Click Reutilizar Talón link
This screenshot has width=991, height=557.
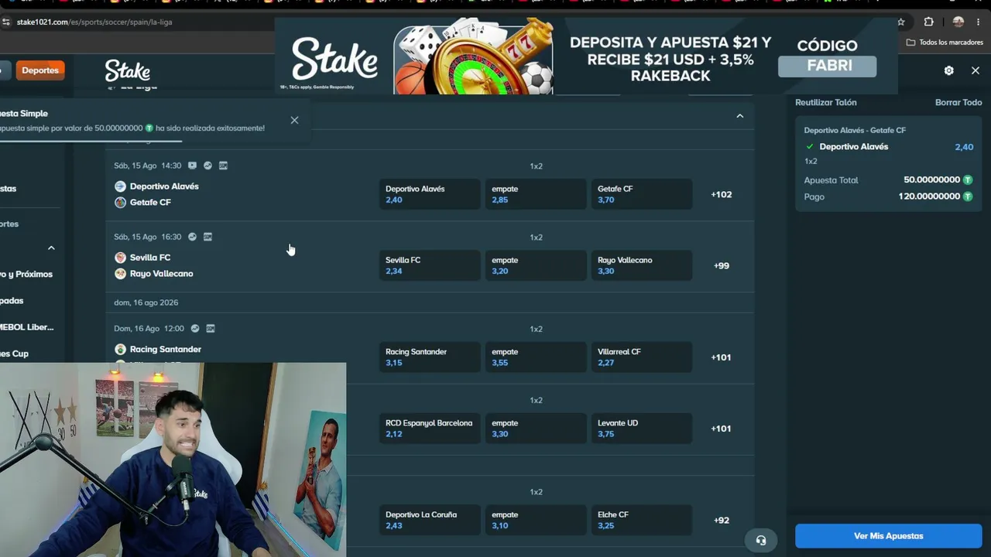tap(826, 102)
